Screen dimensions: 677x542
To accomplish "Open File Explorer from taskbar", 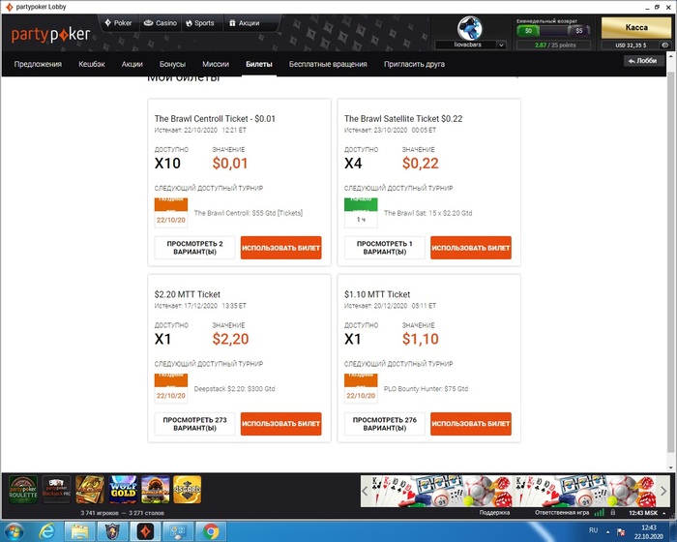I will click(80, 531).
